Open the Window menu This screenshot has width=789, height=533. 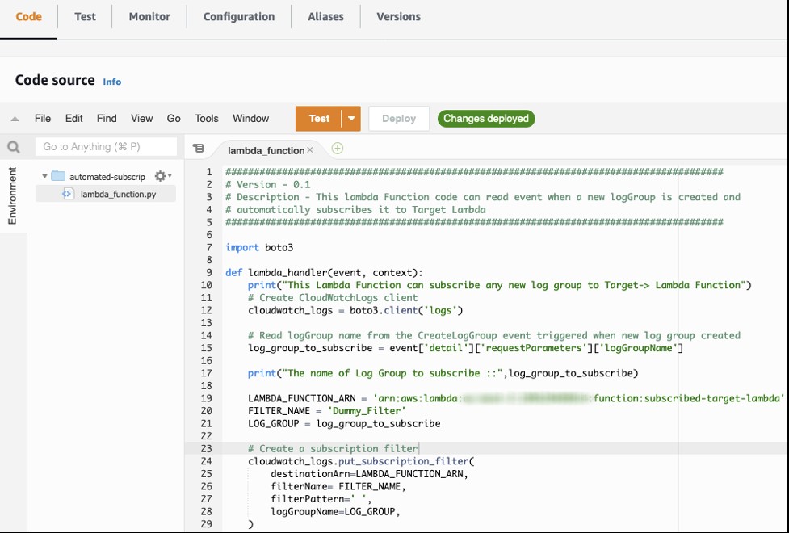250,118
